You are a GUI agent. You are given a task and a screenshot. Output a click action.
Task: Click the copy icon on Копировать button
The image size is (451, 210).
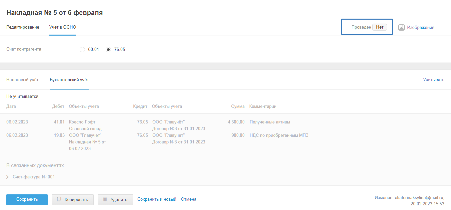pyautogui.click(x=59, y=199)
